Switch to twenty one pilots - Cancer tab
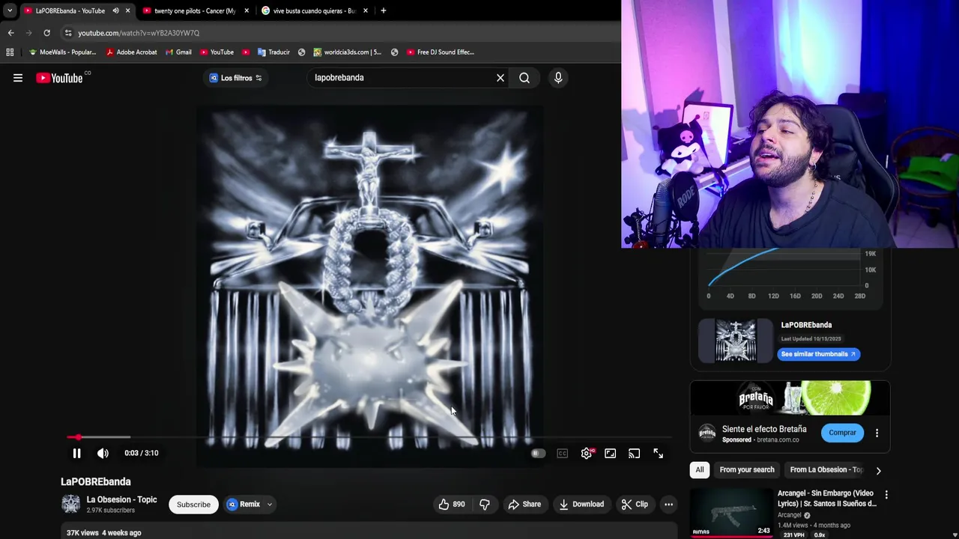Viewport: 959px width, 539px height. click(x=194, y=10)
